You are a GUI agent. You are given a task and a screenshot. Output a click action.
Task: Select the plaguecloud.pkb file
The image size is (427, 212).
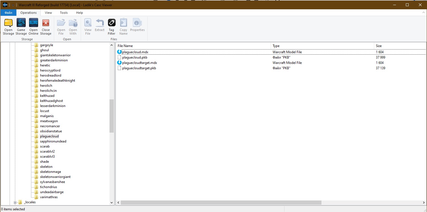tap(135, 57)
